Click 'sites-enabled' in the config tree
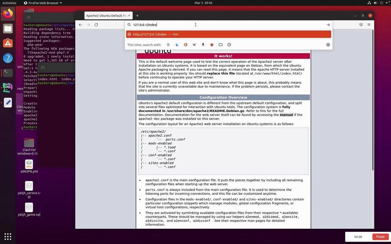 [x=161, y=163]
